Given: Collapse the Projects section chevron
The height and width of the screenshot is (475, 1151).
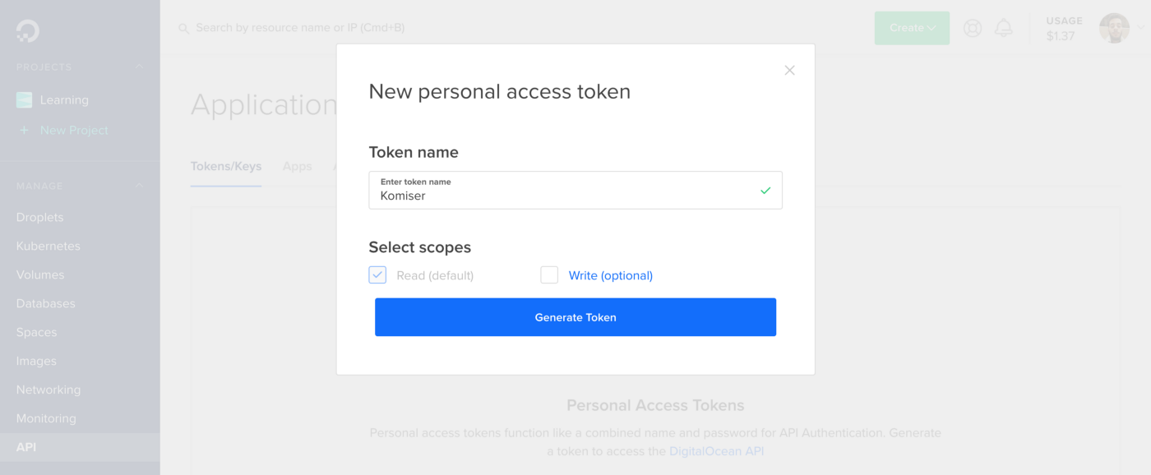Looking at the screenshot, I should [139, 67].
